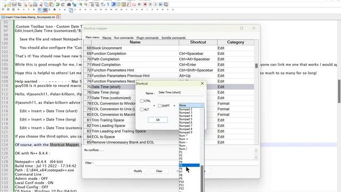
Task: Click the Filter input field
Action: click(176, 163)
